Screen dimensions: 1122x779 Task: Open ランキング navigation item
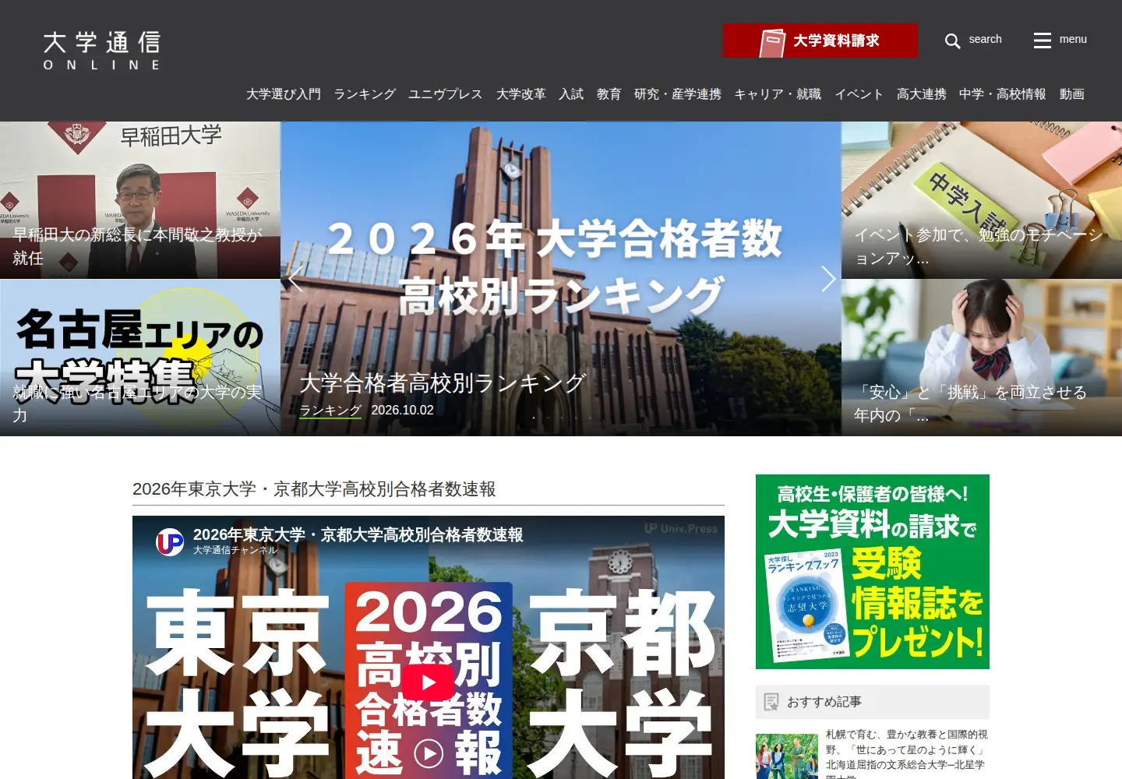click(x=365, y=94)
